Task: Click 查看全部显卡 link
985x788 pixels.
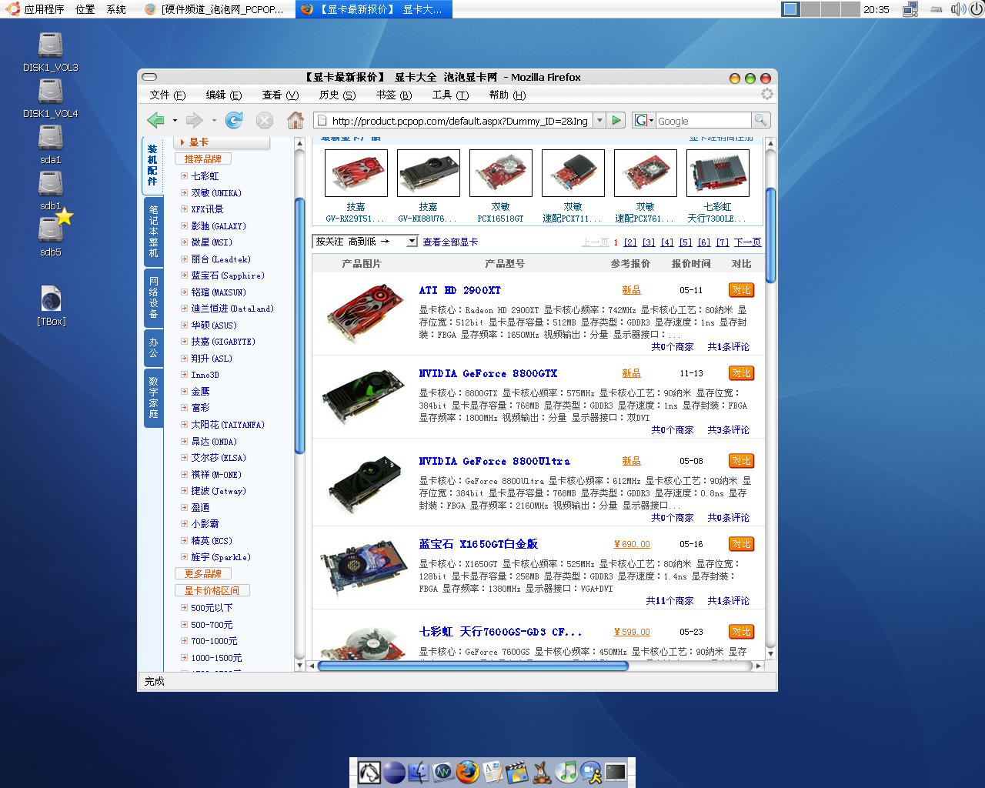Action: click(x=450, y=242)
